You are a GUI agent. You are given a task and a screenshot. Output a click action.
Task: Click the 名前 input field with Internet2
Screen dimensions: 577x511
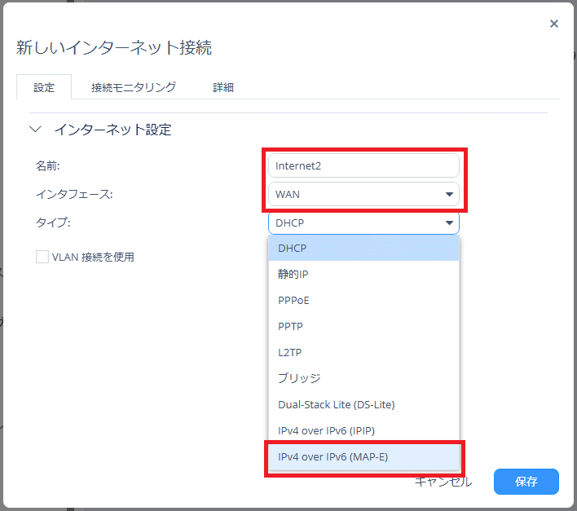coord(363,166)
